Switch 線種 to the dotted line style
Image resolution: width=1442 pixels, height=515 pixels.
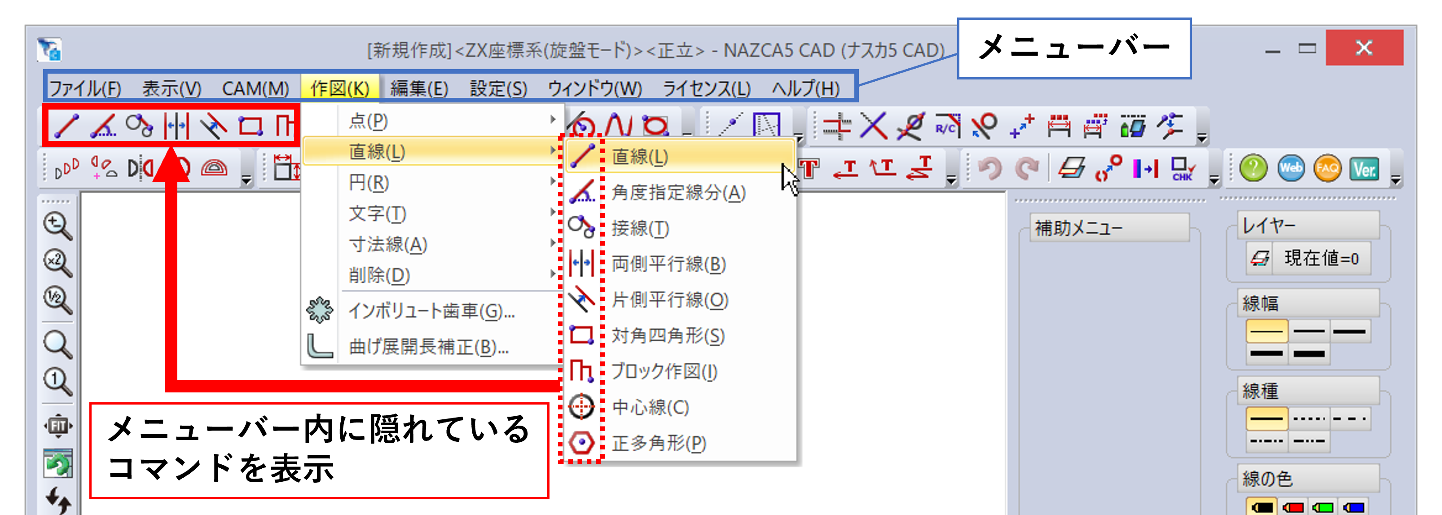click(x=1309, y=418)
